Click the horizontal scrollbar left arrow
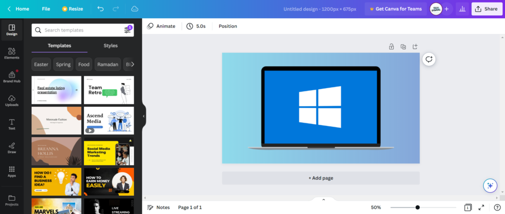The width and height of the screenshot is (505, 214). tap(145, 198)
